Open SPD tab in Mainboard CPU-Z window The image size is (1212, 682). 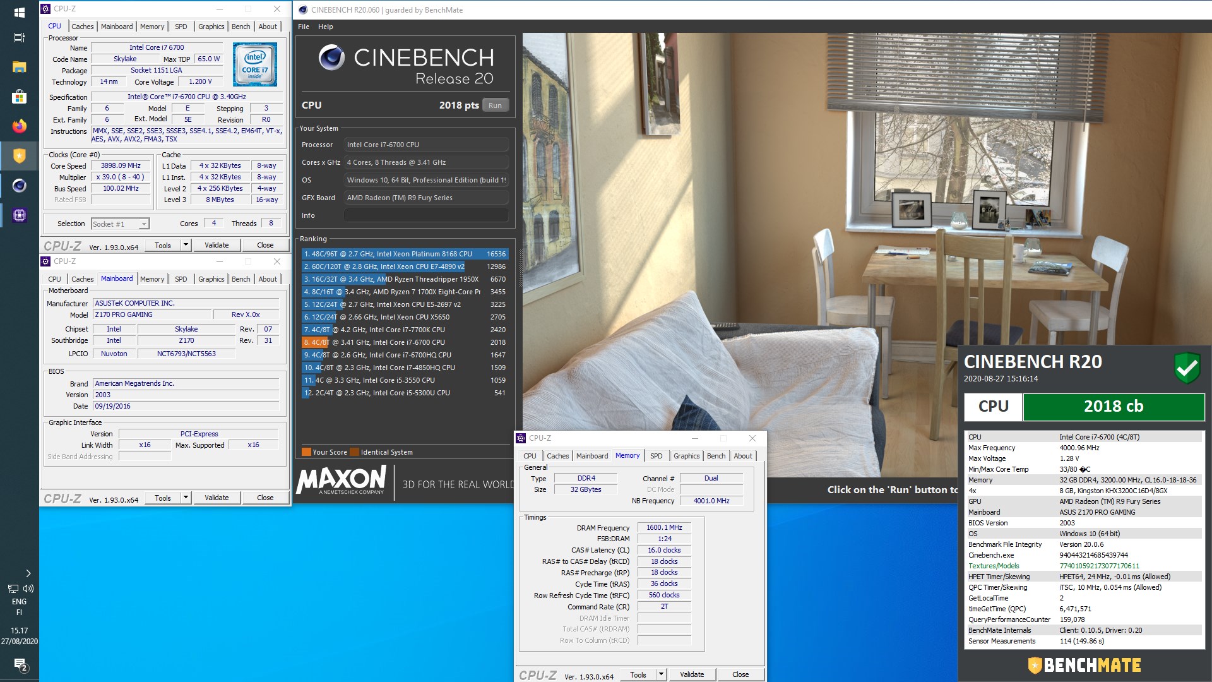(x=181, y=279)
